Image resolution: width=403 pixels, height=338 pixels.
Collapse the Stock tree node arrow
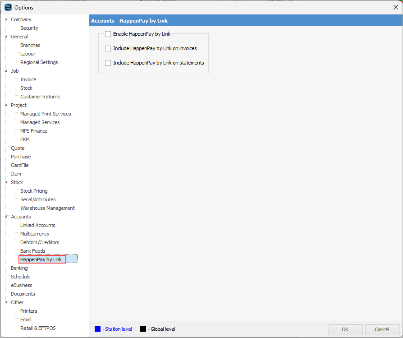tap(6, 182)
